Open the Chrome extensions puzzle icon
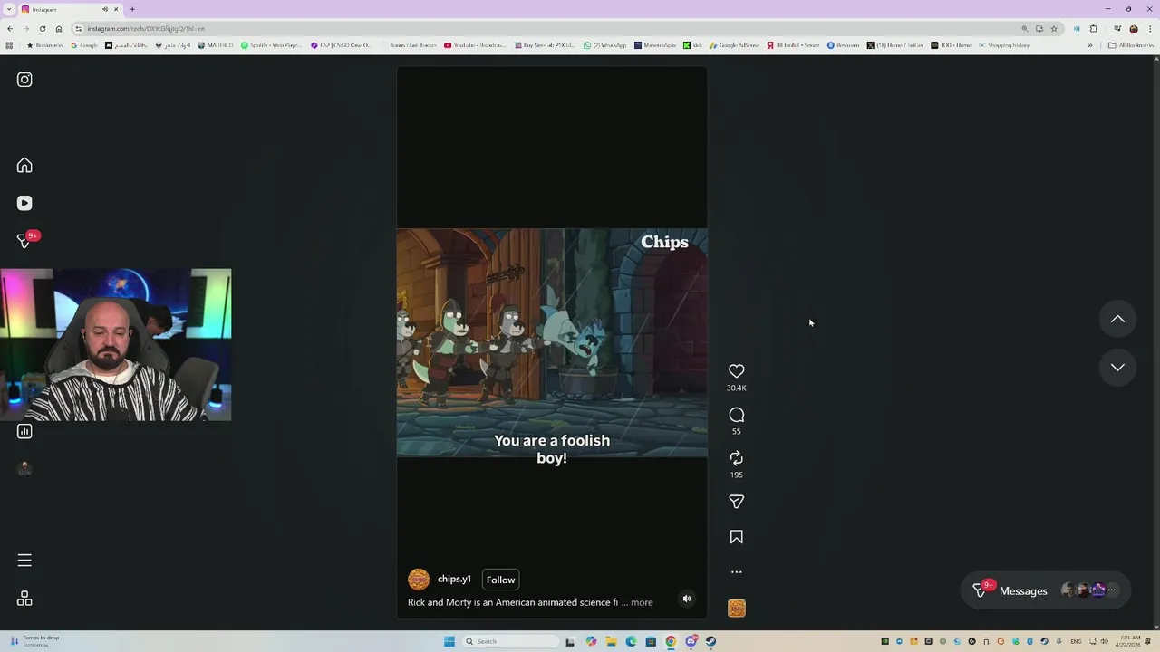 1093,29
